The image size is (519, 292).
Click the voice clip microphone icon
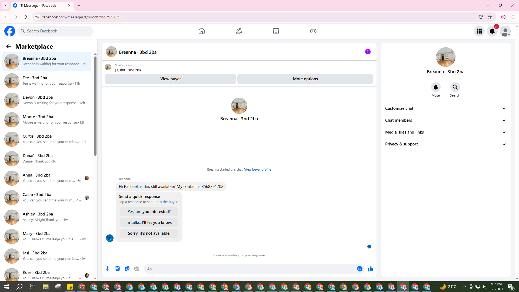click(x=108, y=269)
